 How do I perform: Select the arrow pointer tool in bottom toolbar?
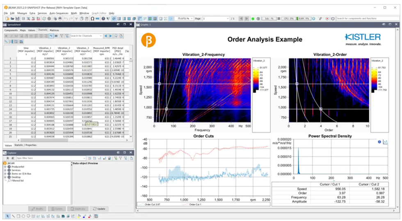[x=7, y=216]
